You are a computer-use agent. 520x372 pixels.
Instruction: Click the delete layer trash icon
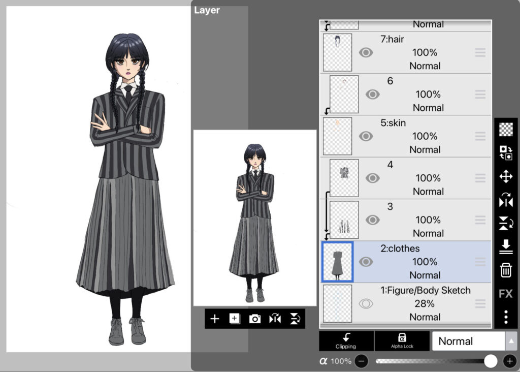506,270
